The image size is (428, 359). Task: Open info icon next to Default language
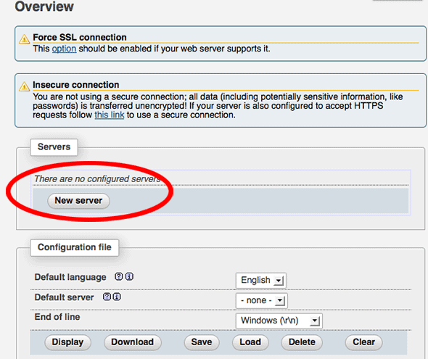click(129, 276)
